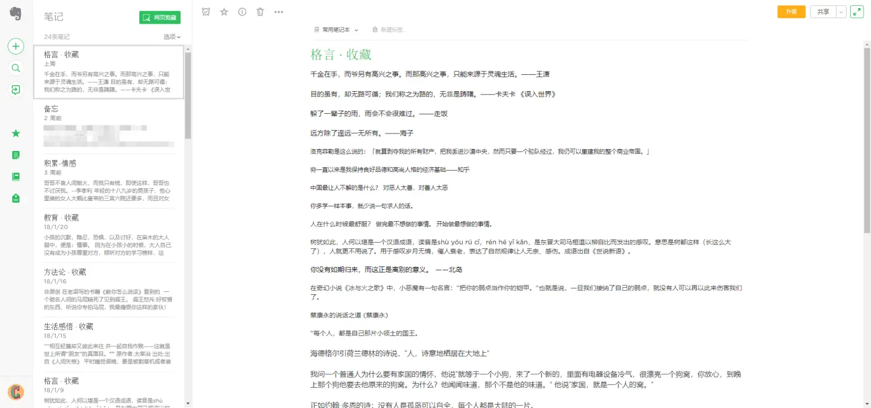Expand note to full screen with the expand icon

click(857, 12)
